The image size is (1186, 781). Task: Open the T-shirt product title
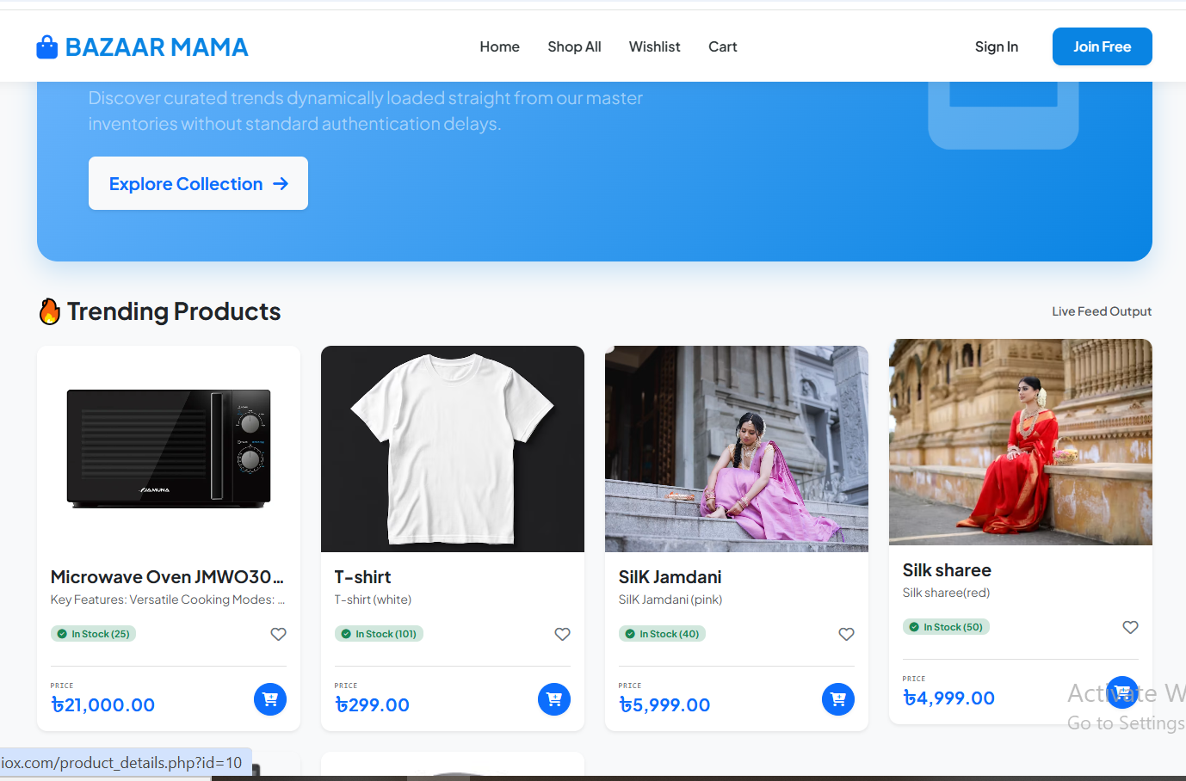tap(362, 577)
